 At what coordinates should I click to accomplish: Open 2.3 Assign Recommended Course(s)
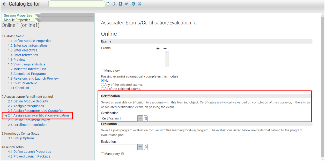click(35, 111)
